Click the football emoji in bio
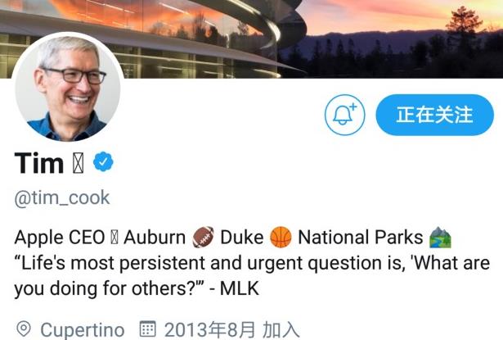 point(203,238)
